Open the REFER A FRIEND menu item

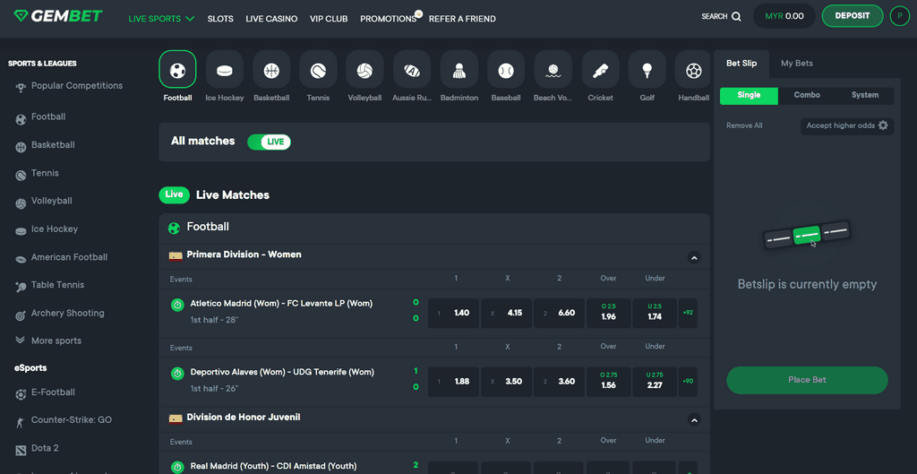pos(462,19)
